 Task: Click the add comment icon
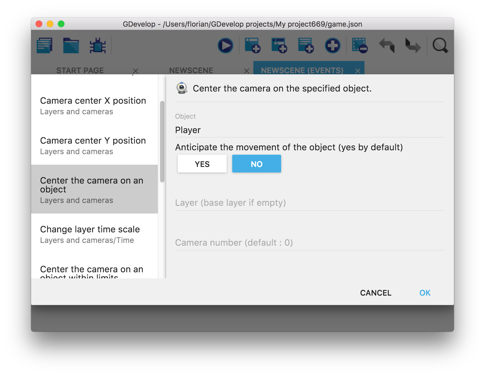coord(306,45)
